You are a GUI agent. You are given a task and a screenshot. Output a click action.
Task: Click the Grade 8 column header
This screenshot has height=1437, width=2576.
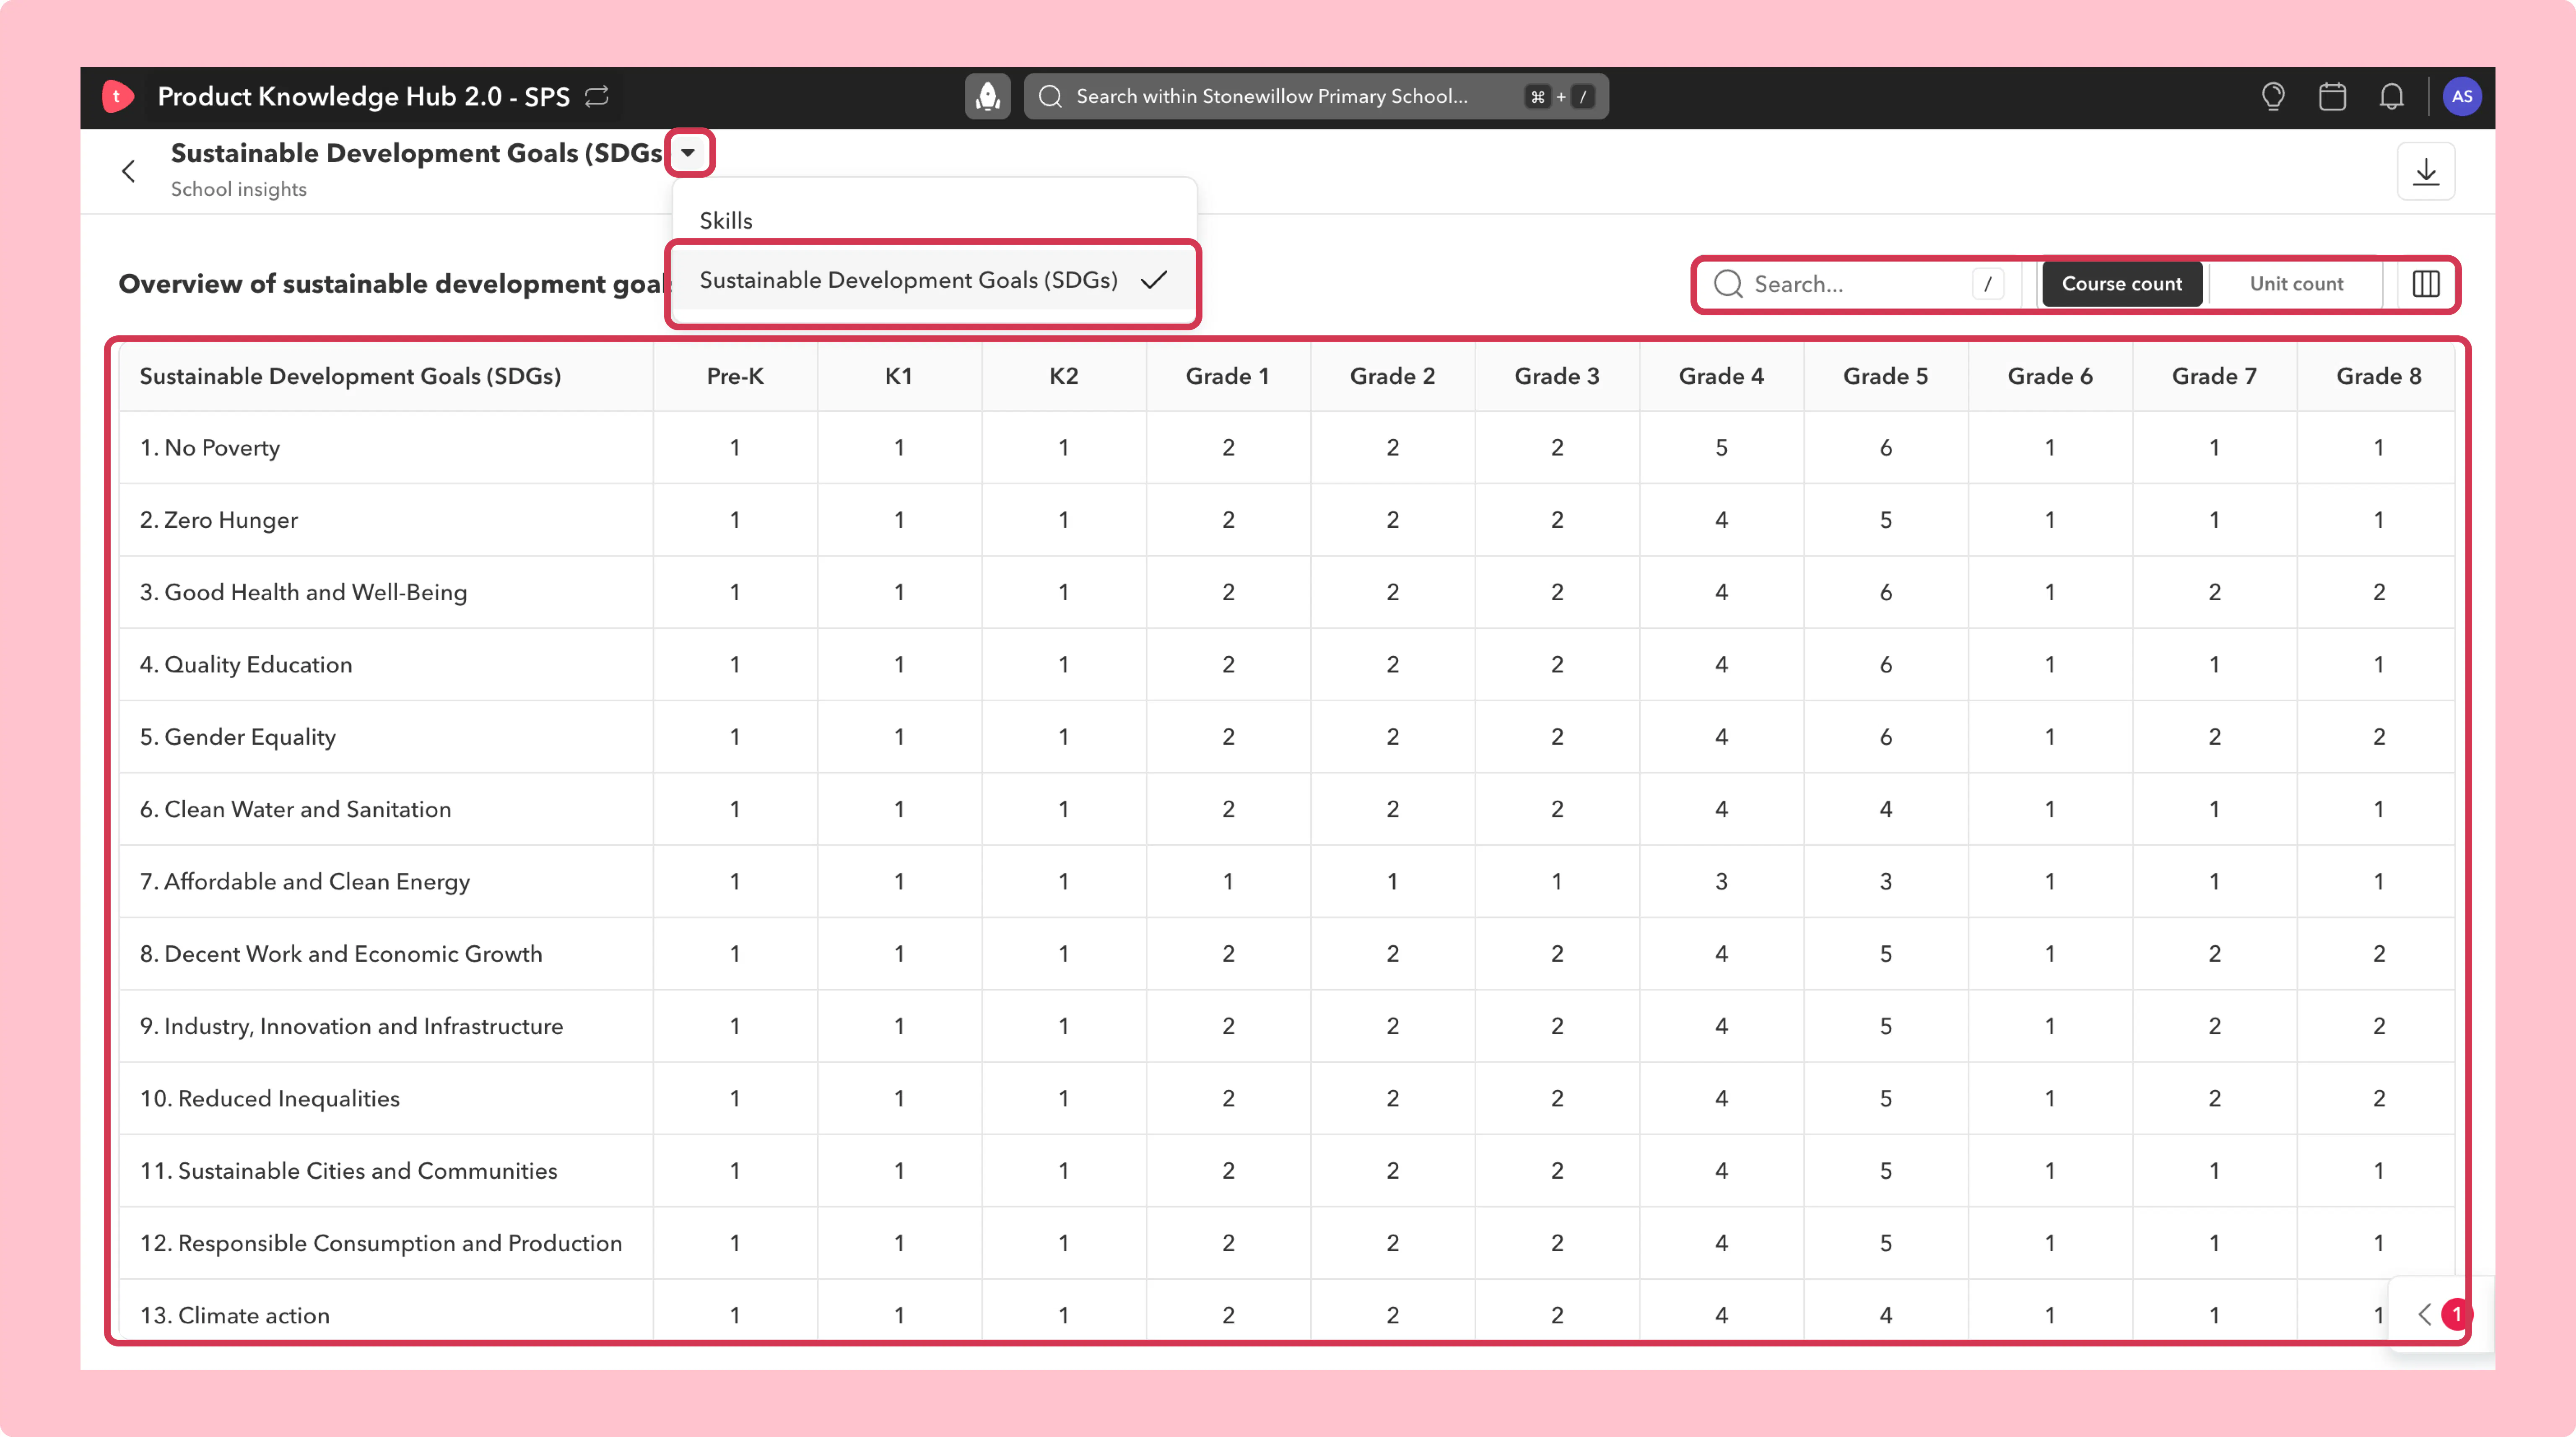point(2379,376)
